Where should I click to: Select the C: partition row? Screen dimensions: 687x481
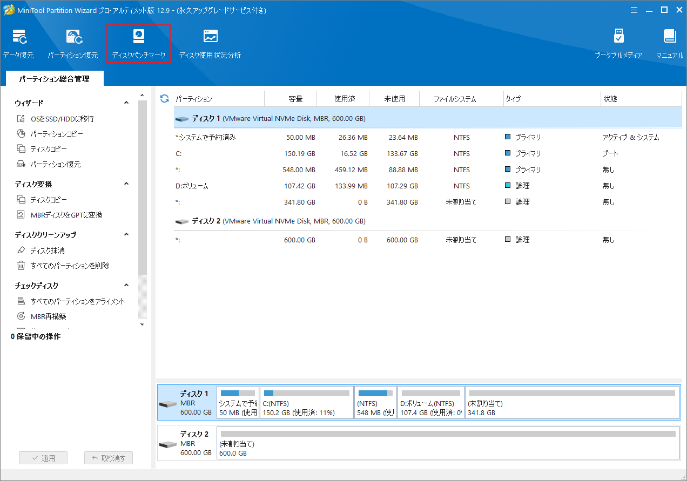pos(428,154)
